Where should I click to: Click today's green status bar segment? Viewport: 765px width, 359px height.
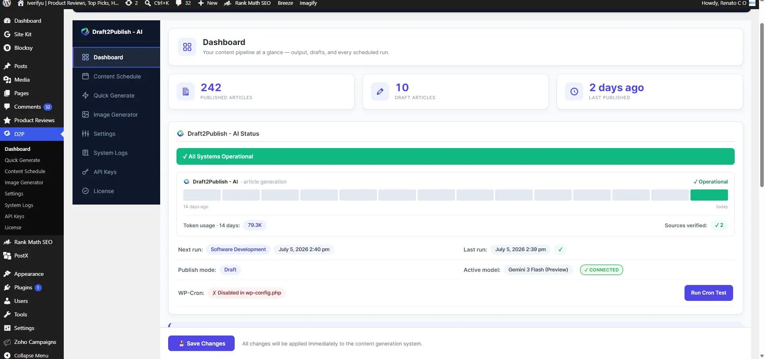pos(709,195)
